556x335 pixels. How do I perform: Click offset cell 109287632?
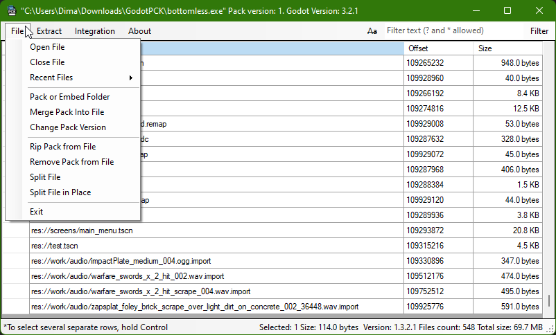(x=438, y=139)
